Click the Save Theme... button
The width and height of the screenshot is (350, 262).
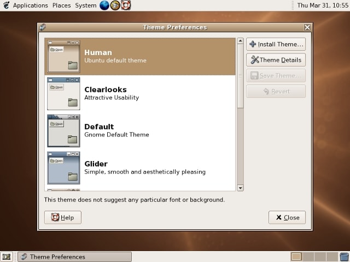click(x=276, y=75)
